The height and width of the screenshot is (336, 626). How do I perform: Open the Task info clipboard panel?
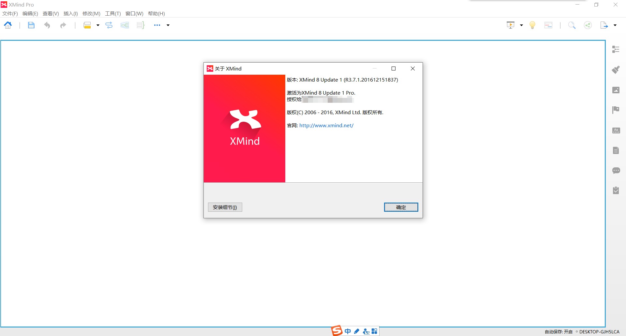click(616, 191)
